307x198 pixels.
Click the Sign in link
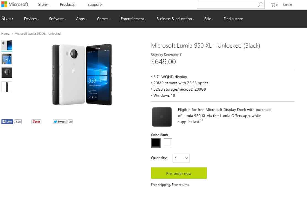click(x=287, y=5)
